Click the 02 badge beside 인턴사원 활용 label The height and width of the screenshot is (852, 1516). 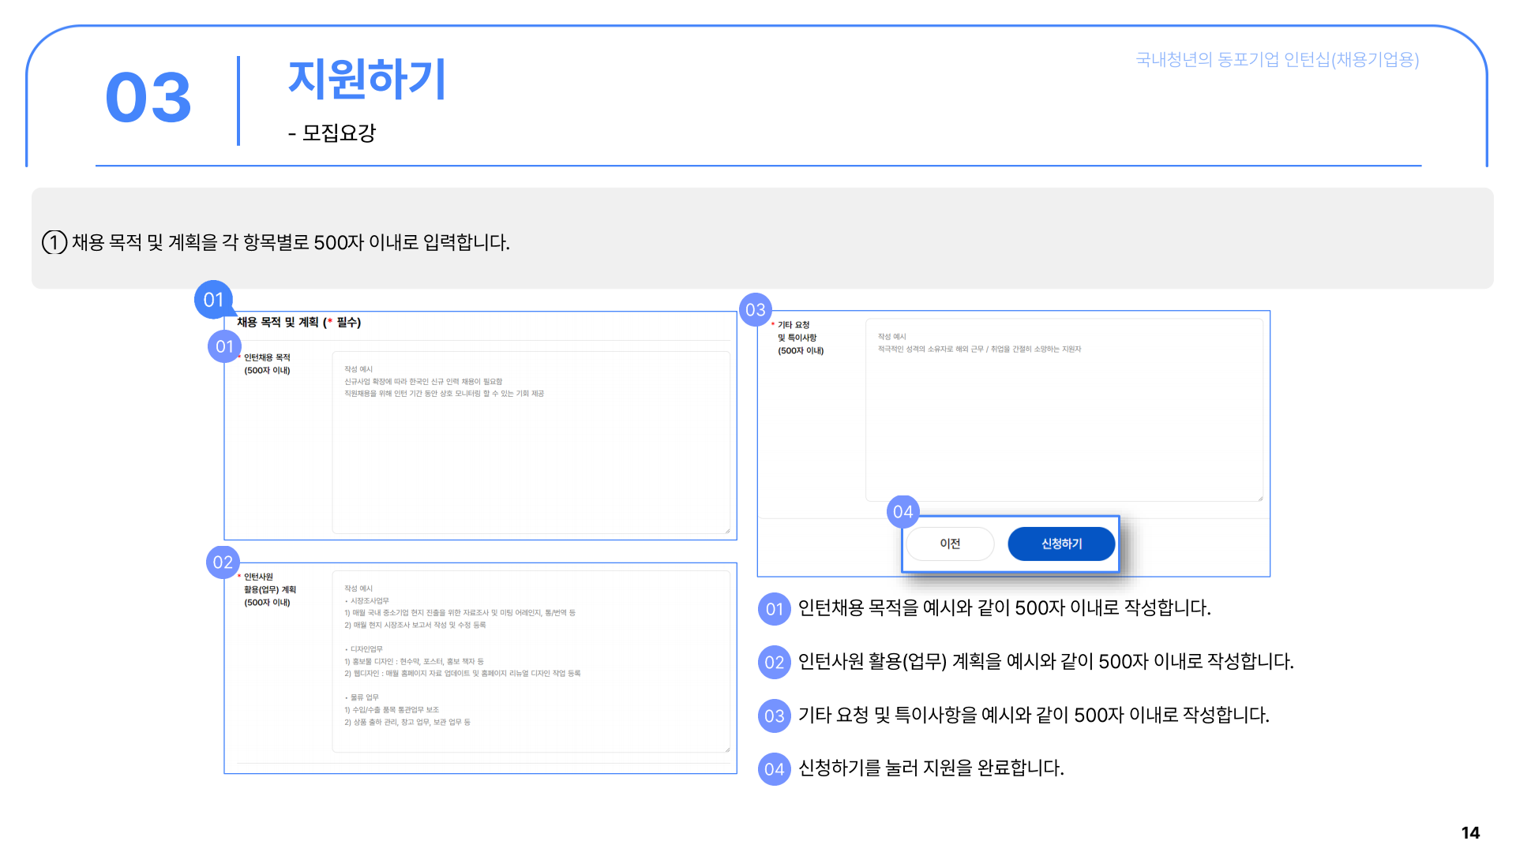(x=223, y=562)
